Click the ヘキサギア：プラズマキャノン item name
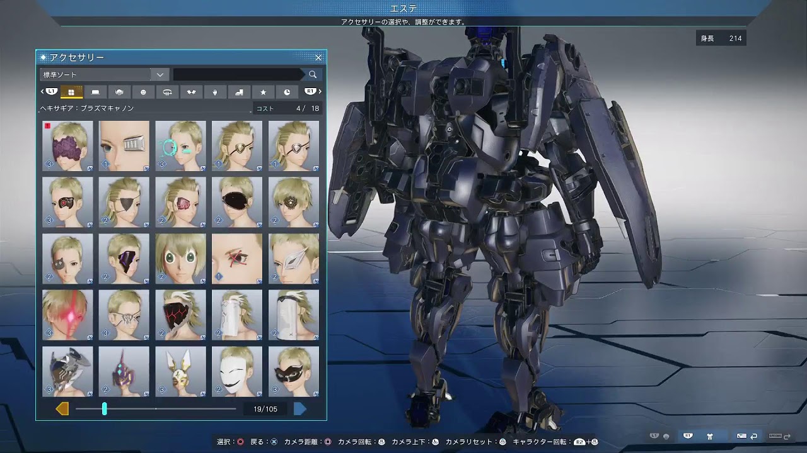The image size is (807, 453). pos(87,109)
